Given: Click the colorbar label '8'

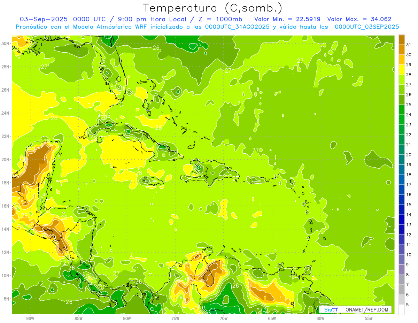Looking at the screenshot, I should 408,275.
